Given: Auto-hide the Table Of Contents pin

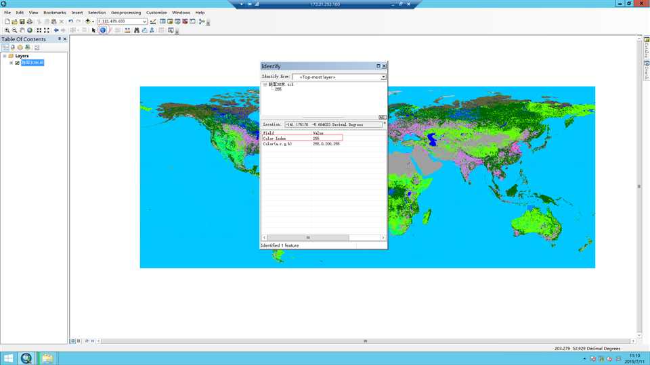Looking at the screenshot, I should coord(60,39).
